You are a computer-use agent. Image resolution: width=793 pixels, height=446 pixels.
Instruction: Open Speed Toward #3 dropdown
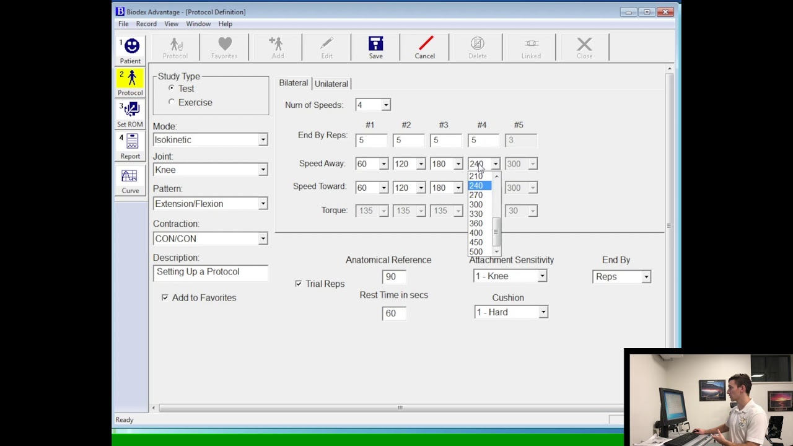pos(458,188)
